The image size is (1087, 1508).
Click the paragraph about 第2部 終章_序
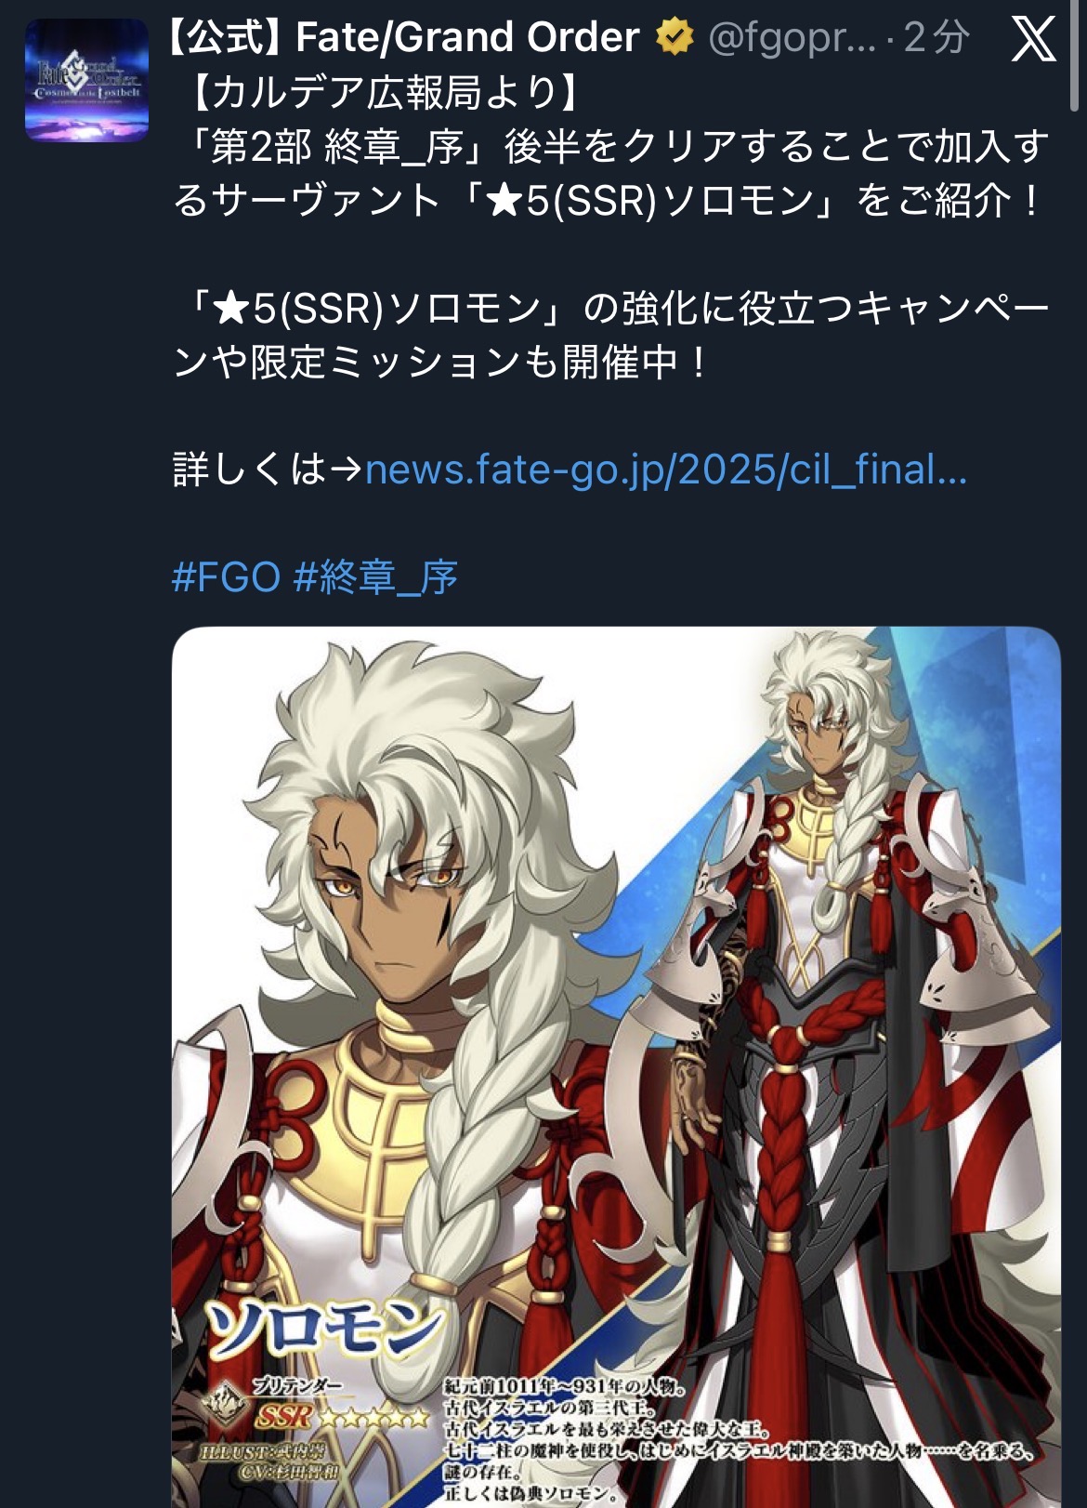(x=611, y=173)
